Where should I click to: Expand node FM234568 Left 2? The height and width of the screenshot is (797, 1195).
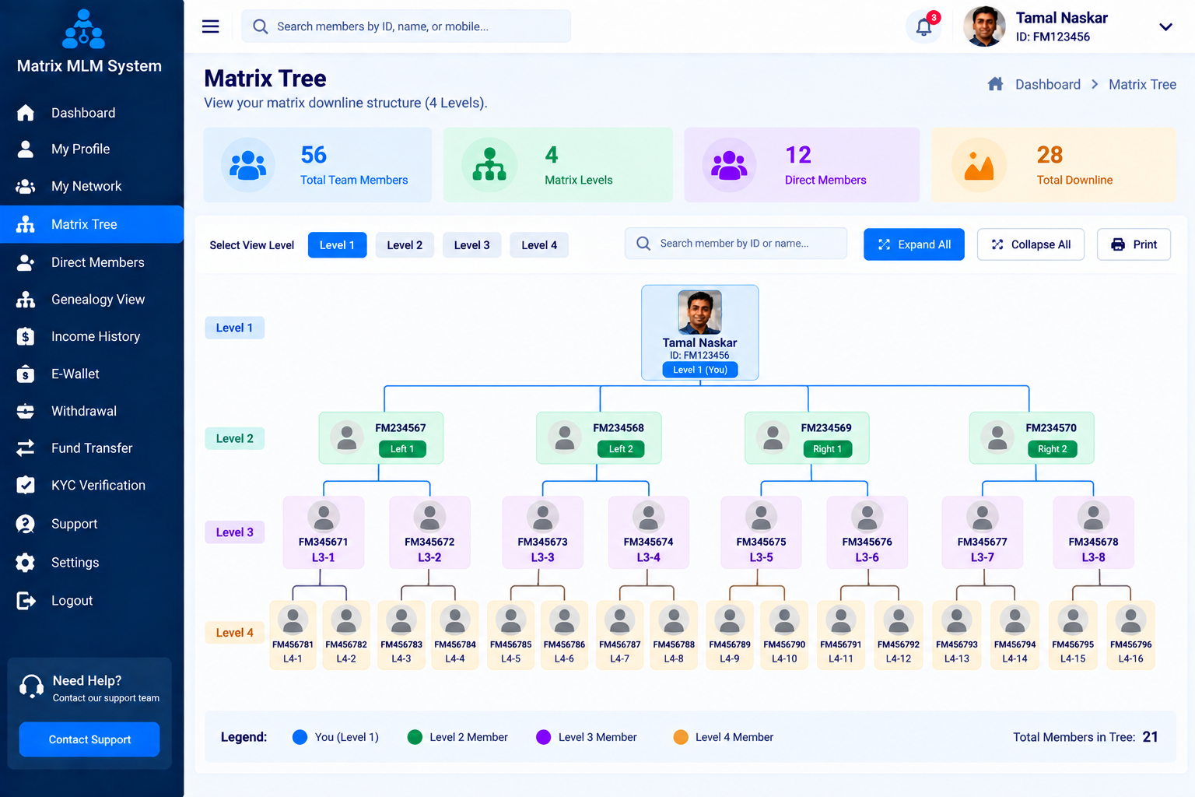[599, 438]
